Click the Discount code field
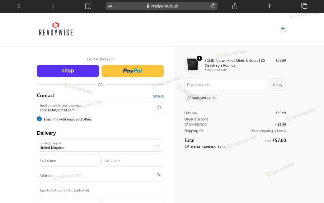Screen dimensions: 324x203 click(226, 85)
